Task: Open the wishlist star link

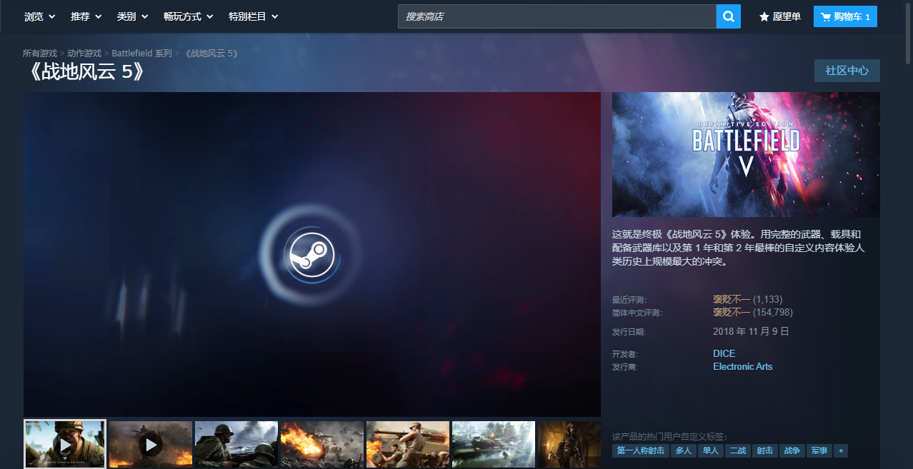Action: coord(780,16)
